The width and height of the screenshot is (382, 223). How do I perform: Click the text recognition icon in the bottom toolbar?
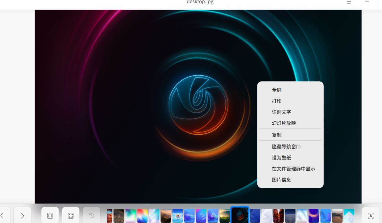pyautogui.click(x=370, y=215)
